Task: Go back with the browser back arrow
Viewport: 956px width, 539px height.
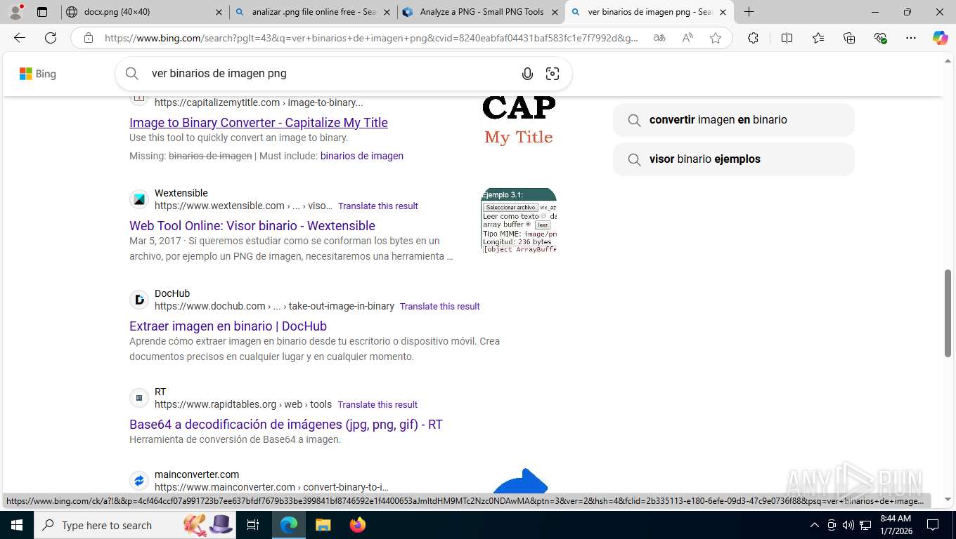Action: pos(20,38)
